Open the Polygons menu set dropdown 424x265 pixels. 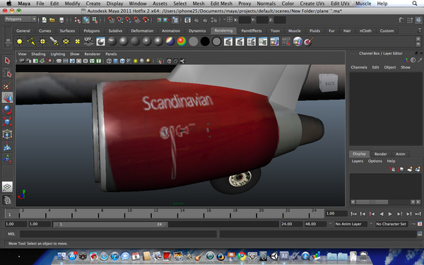pos(20,19)
